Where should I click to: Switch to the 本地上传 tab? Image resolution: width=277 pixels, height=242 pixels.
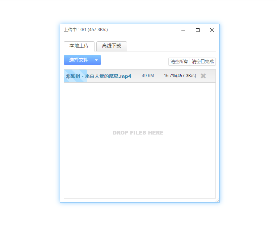pyautogui.click(x=79, y=46)
